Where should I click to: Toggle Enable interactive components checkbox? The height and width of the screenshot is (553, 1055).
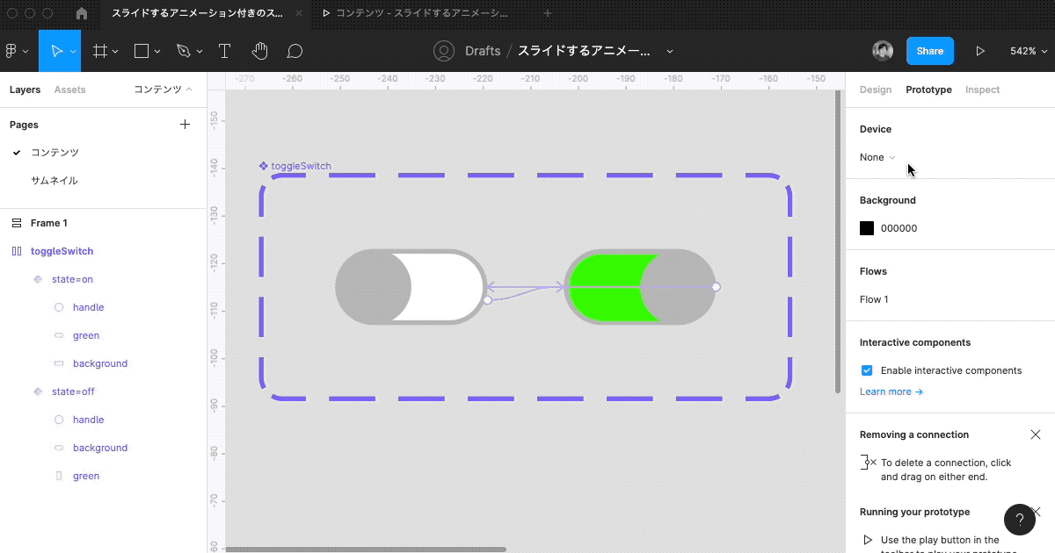click(867, 370)
